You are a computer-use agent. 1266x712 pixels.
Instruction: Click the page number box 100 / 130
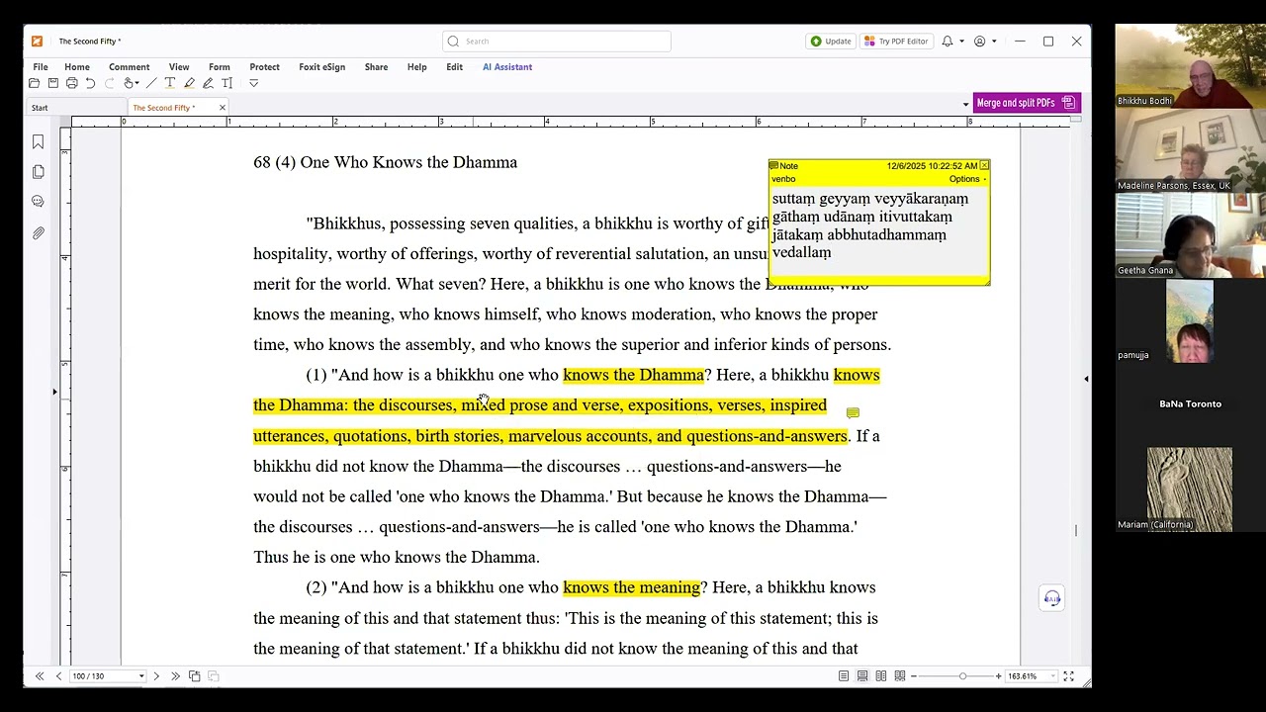[x=106, y=676]
